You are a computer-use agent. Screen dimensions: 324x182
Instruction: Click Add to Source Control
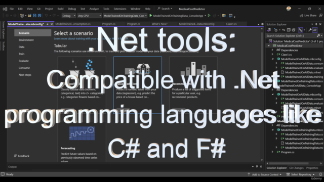coord(264,174)
